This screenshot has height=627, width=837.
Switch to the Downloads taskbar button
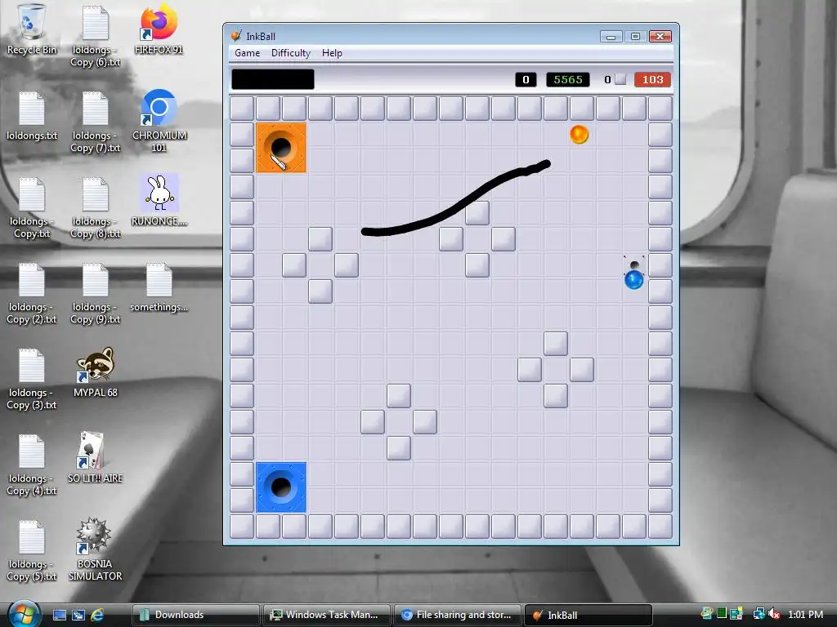(196, 615)
